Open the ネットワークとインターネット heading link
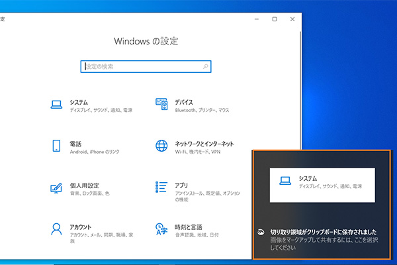This screenshot has height=265, width=397. (204, 144)
